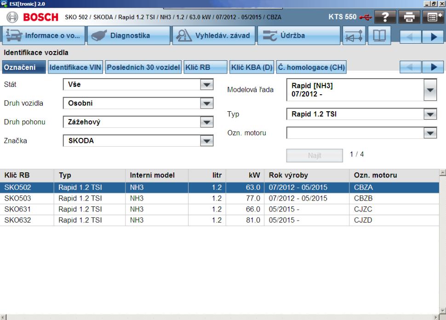Click the Najít button
446x320 pixels.
(x=314, y=155)
